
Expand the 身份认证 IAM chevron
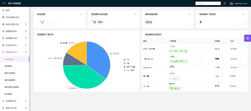(x=26, y=108)
